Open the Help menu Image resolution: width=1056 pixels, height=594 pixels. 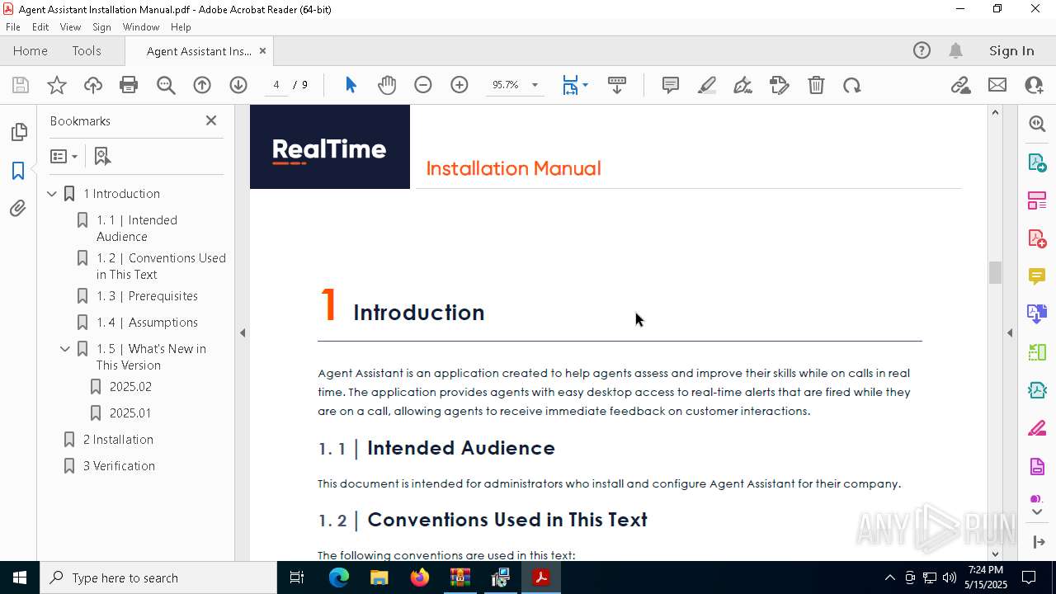coord(181,27)
